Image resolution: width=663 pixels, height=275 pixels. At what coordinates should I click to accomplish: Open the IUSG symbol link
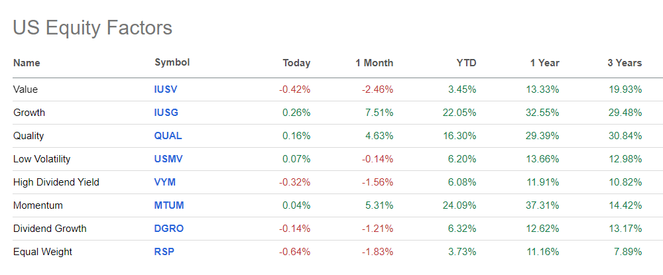(x=166, y=112)
